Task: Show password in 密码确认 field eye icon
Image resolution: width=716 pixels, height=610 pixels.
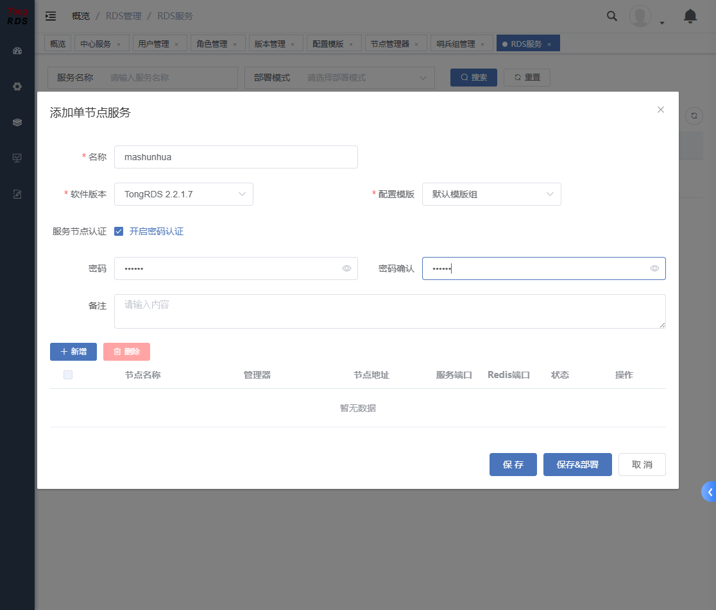Action: [654, 268]
